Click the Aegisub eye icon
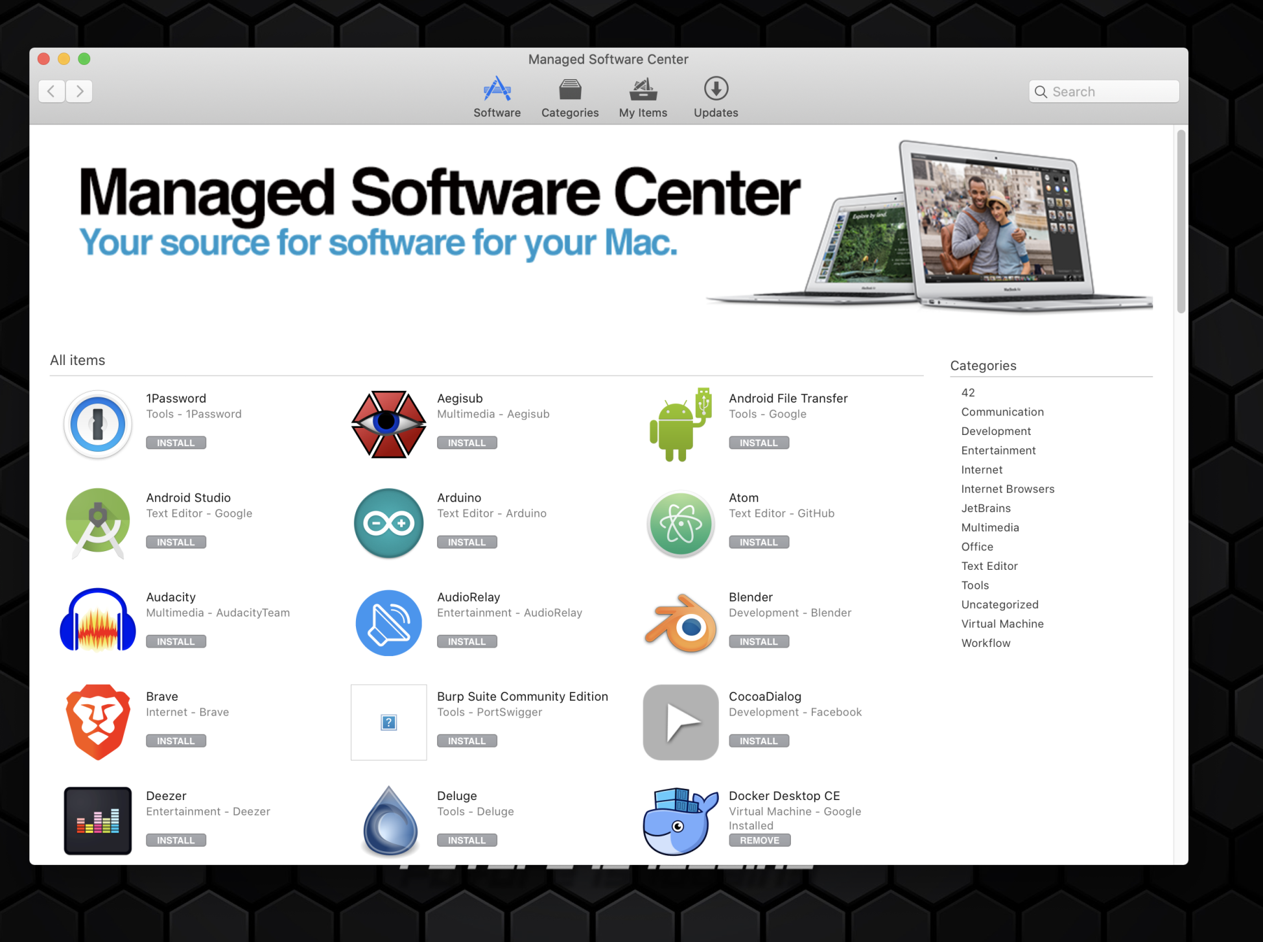This screenshot has height=942, width=1263. coord(388,424)
